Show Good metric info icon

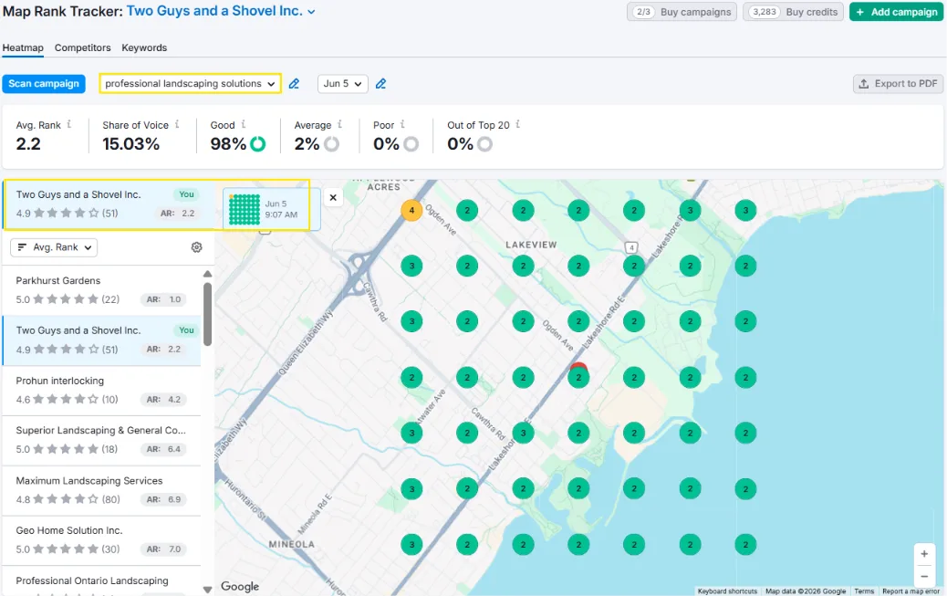coord(244,124)
